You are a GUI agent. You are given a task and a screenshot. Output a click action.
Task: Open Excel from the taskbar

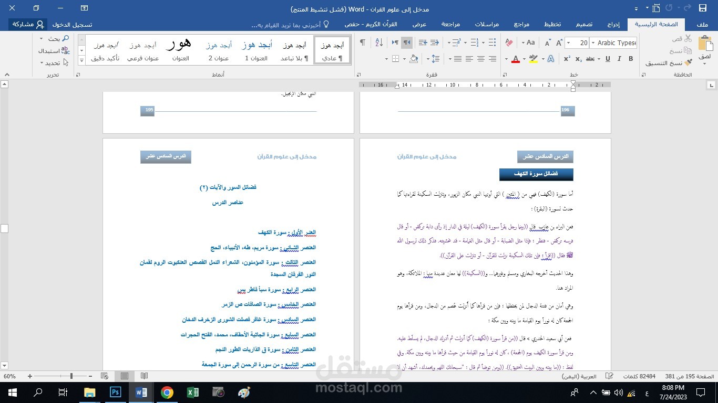[193, 392]
